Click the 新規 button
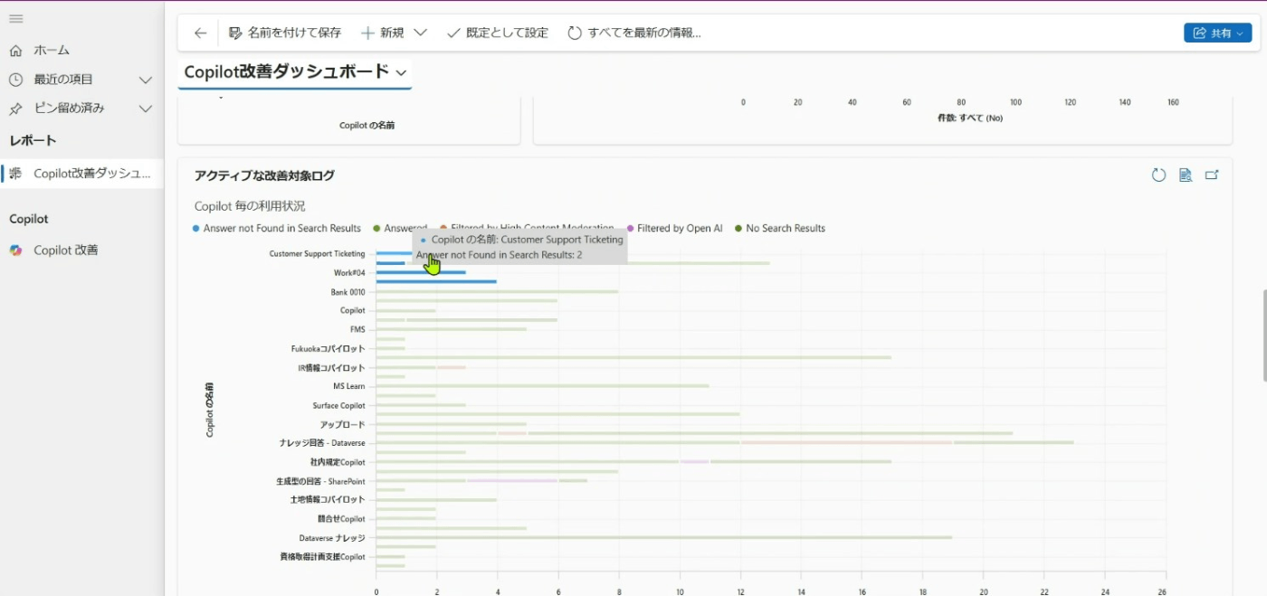 coord(382,33)
